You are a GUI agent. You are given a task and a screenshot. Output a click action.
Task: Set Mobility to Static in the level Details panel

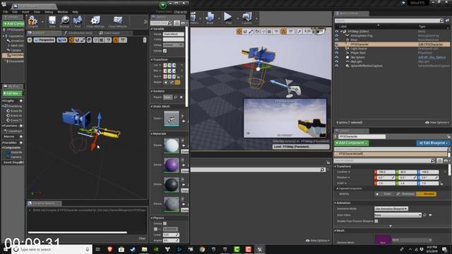pyautogui.click(x=384, y=194)
